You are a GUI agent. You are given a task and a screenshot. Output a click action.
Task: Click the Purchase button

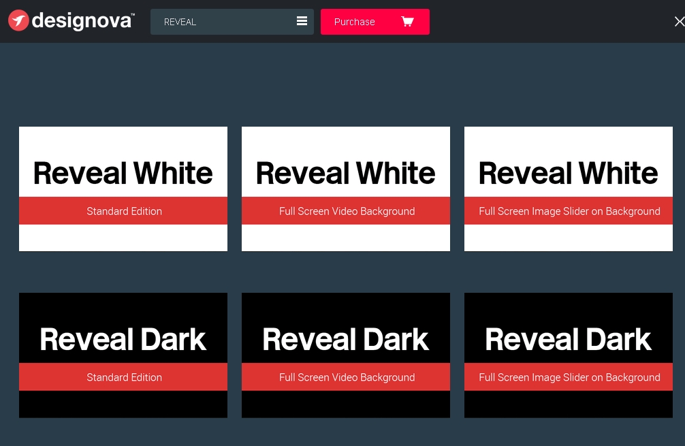click(x=355, y=22)
